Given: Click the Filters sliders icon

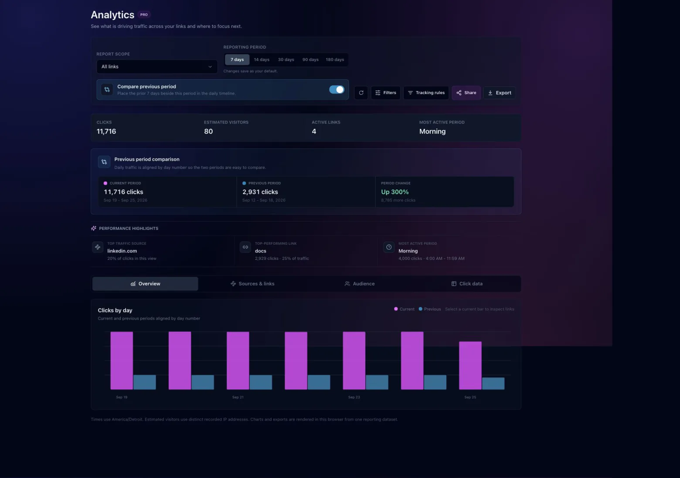Looking at the screenshot, I should tap(378, 93).
